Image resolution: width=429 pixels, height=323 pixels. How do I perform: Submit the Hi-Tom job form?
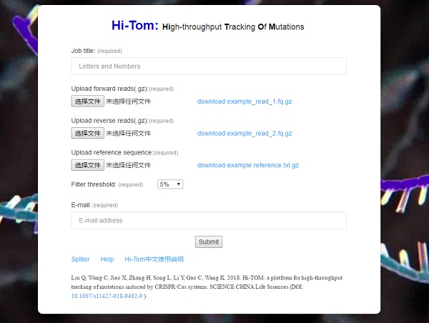click(x=209, y=242)
